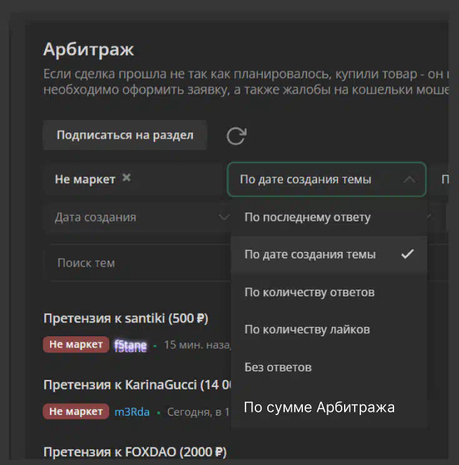
Task: Open the author username under the santiki claim
Action: point(130,345)
